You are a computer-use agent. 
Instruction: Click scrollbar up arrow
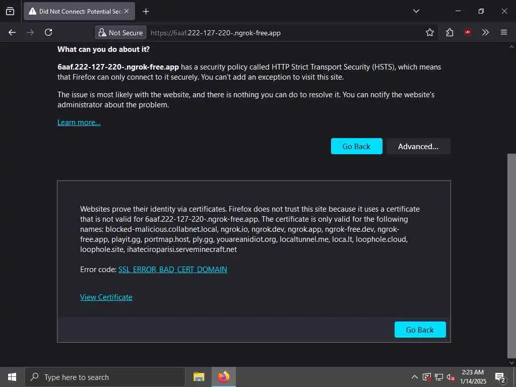(x=511, y=47)
